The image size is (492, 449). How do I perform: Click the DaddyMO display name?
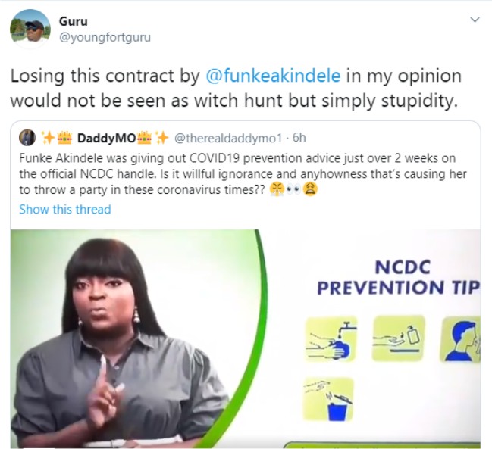click(106, 138)
